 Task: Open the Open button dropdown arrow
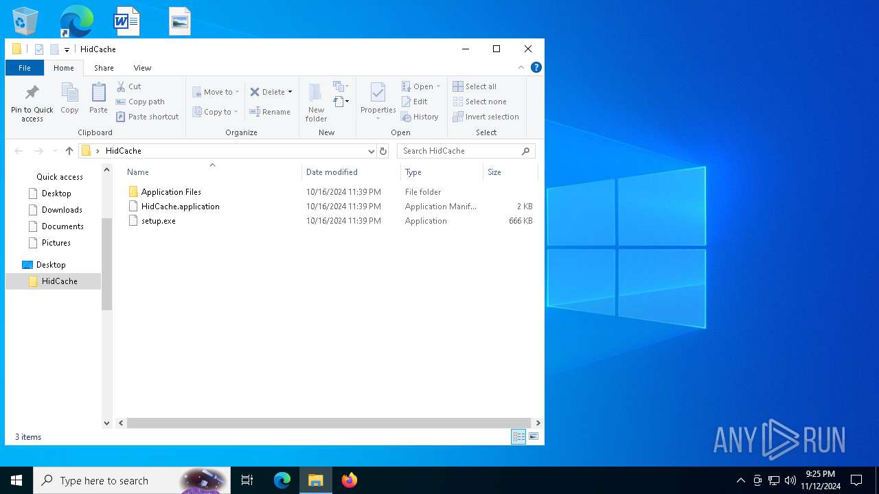point(438,86)
